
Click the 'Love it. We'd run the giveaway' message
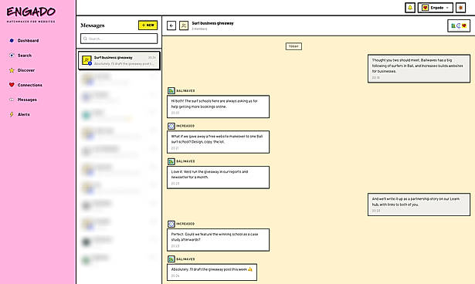[218, 177]
